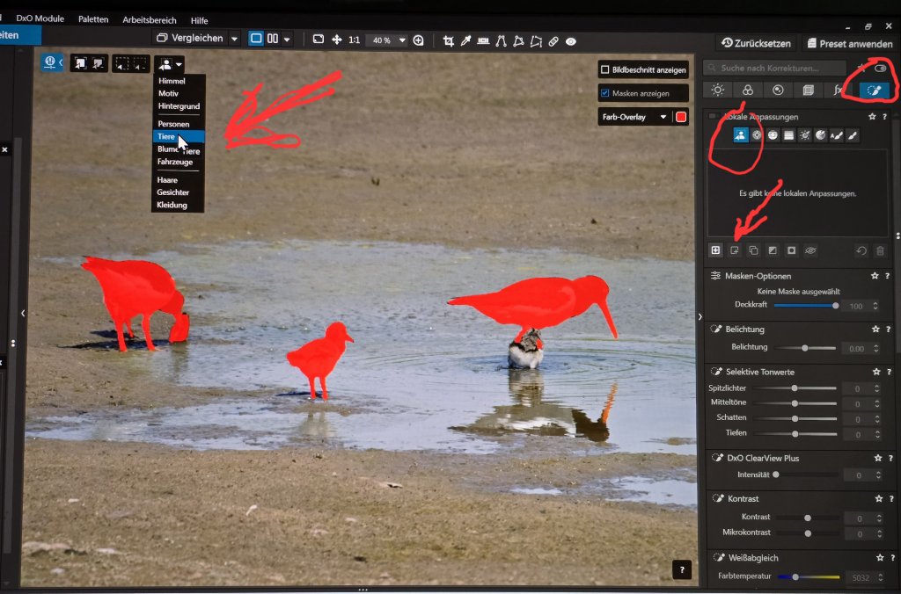901x594 pixels.
Task: Open the Farb-Overlay dropdown
Action: tap(634, 117)
